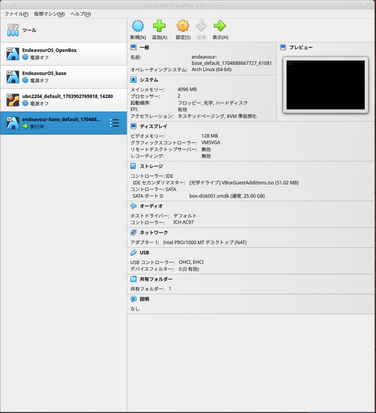The image size is (376, 413).
Task: Click the VBoxGuestAdditions.iso optical drive entry
Action: 244,183
